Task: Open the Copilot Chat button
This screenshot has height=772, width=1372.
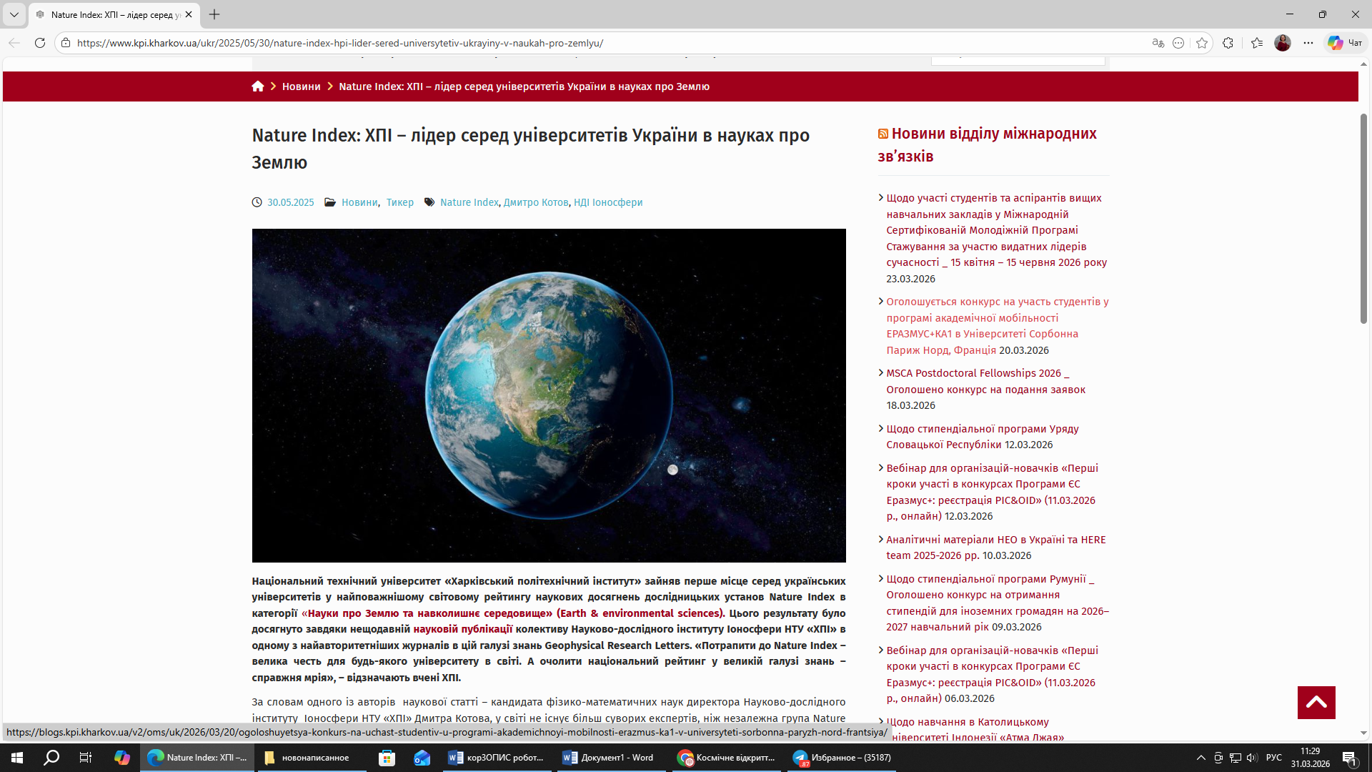Action: (x=1346, y=43)
